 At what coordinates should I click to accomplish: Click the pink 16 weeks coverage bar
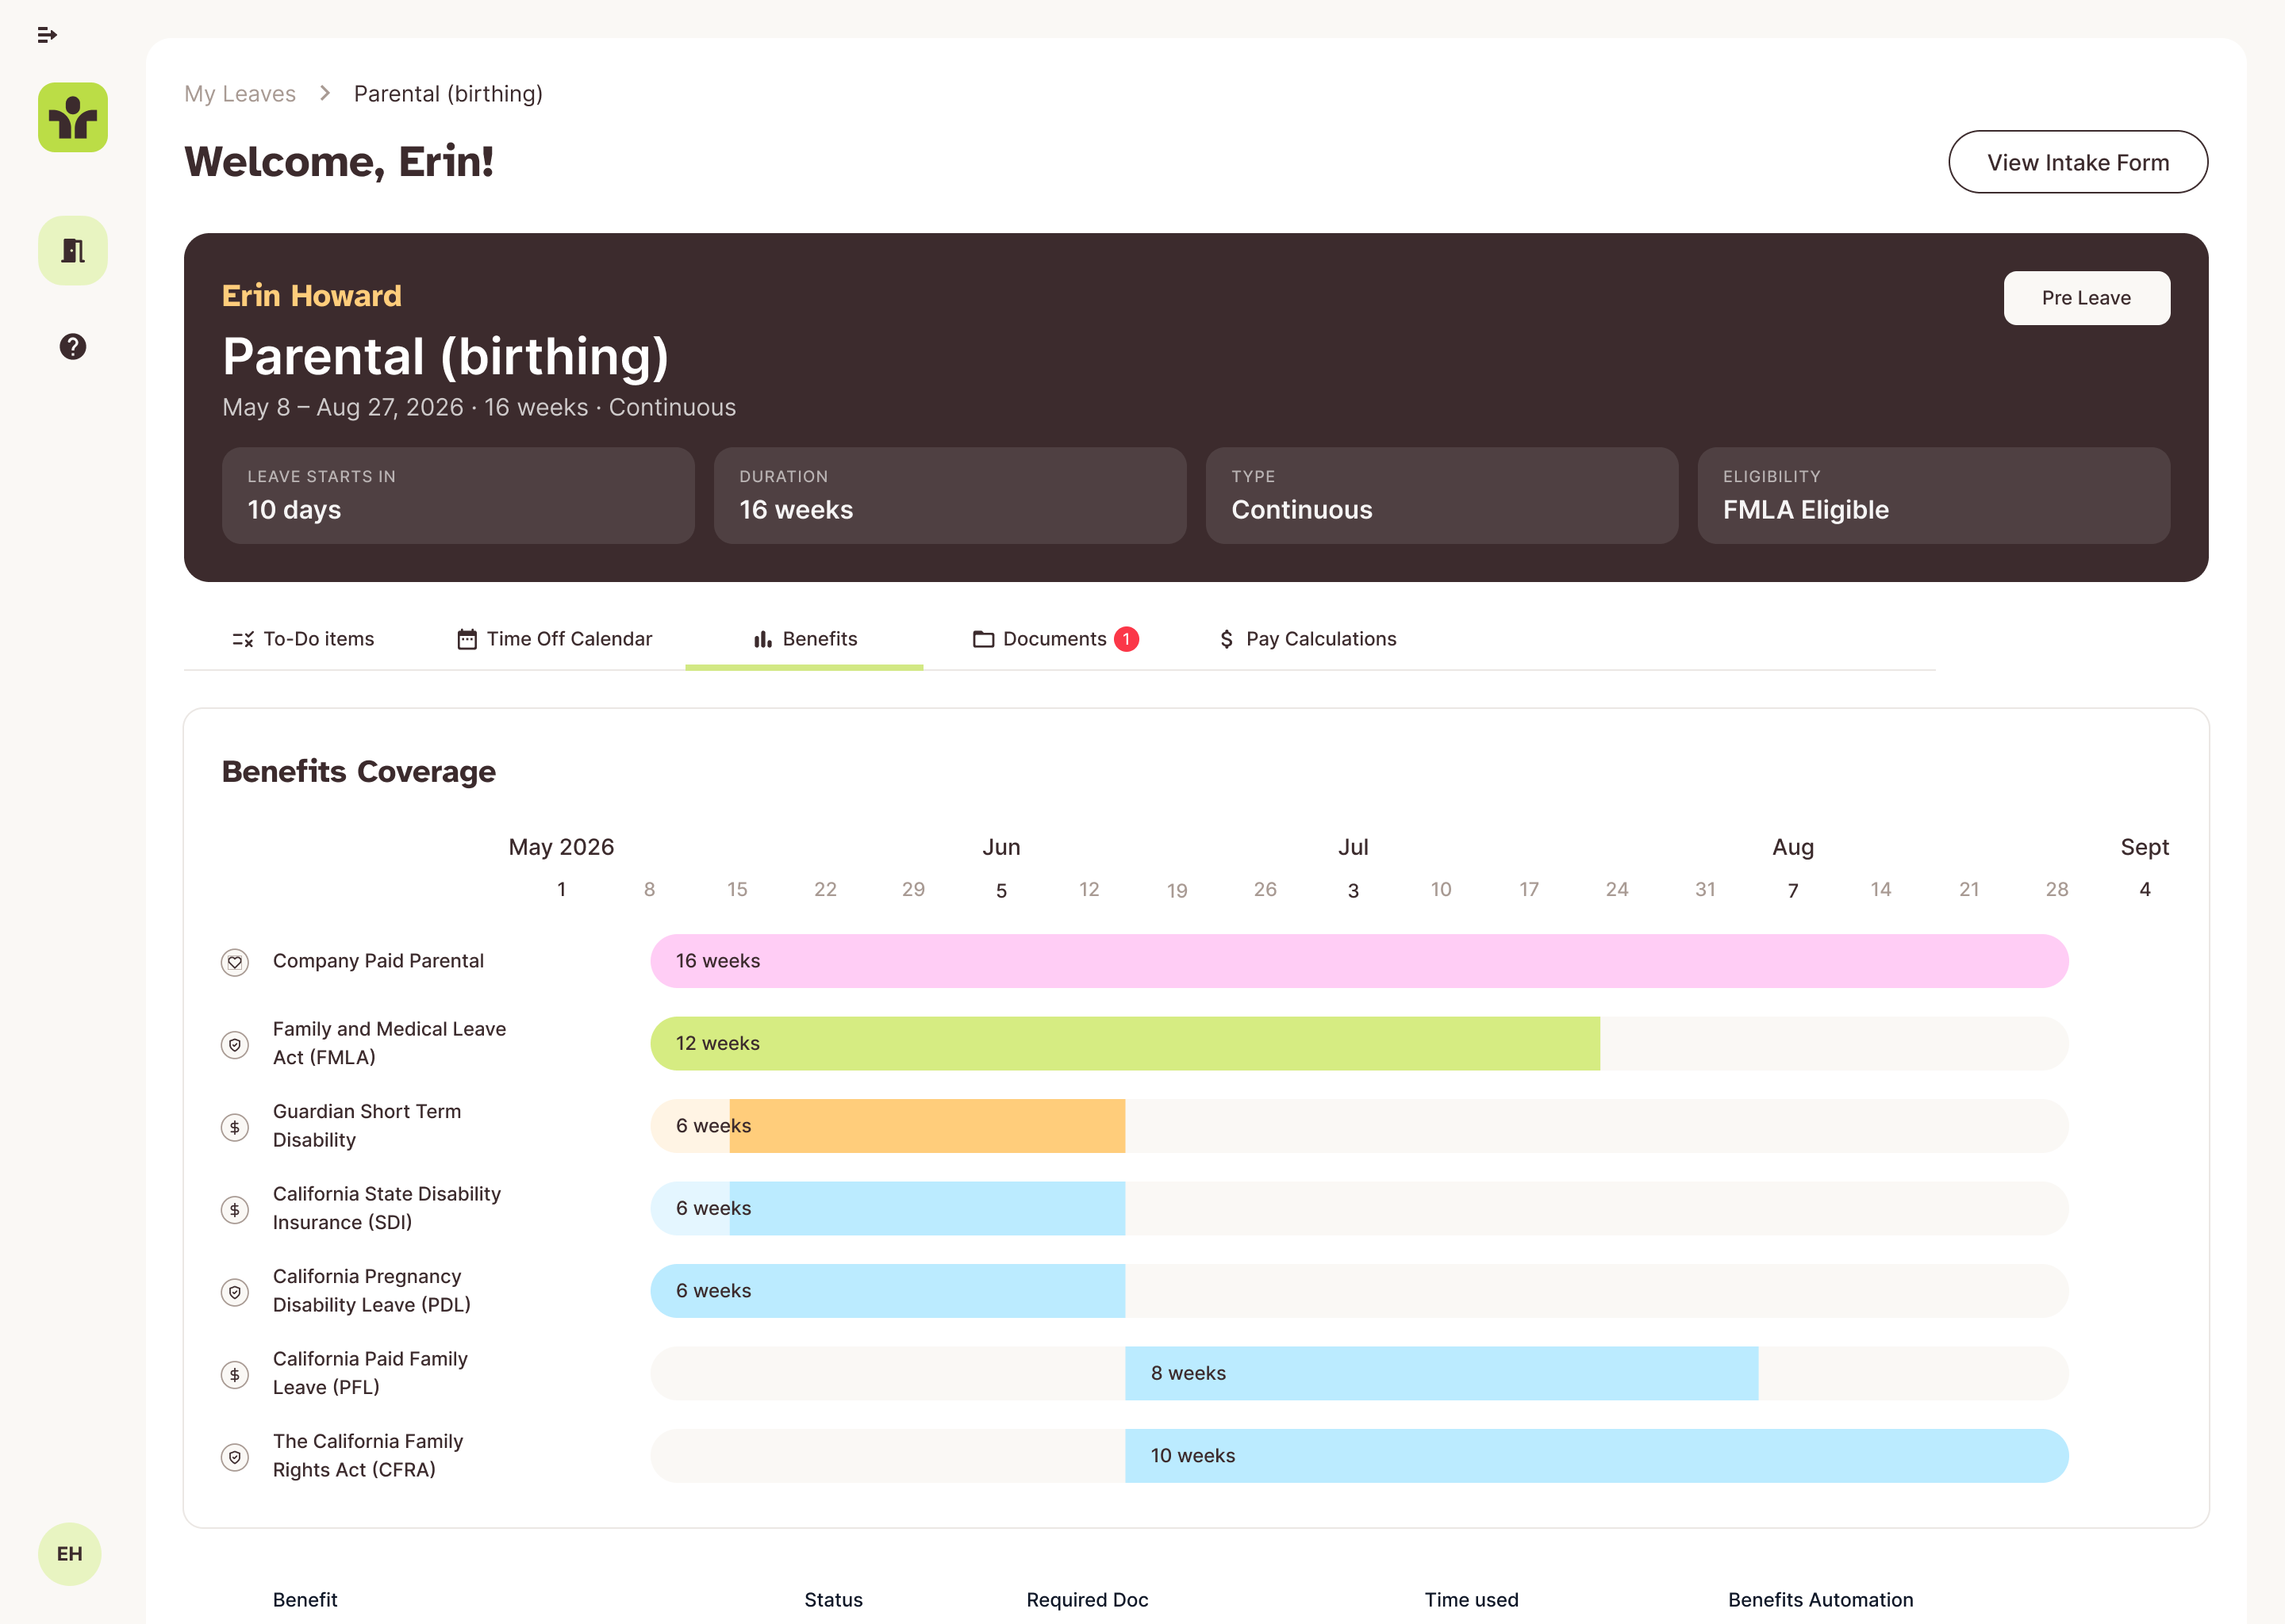coord(1358,961)
